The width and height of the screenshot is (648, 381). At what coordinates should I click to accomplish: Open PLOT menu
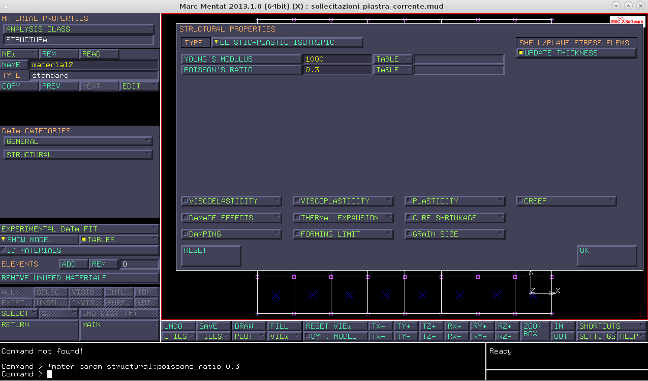pos(250,336)
